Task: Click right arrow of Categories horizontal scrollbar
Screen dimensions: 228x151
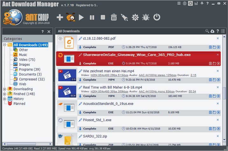Action: 50,144
